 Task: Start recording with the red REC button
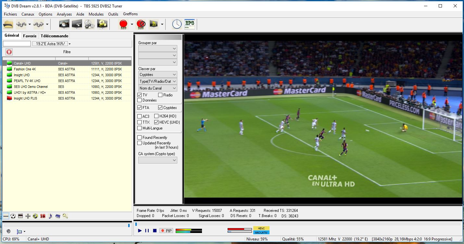pyautogui.click(x=123, y=24)
